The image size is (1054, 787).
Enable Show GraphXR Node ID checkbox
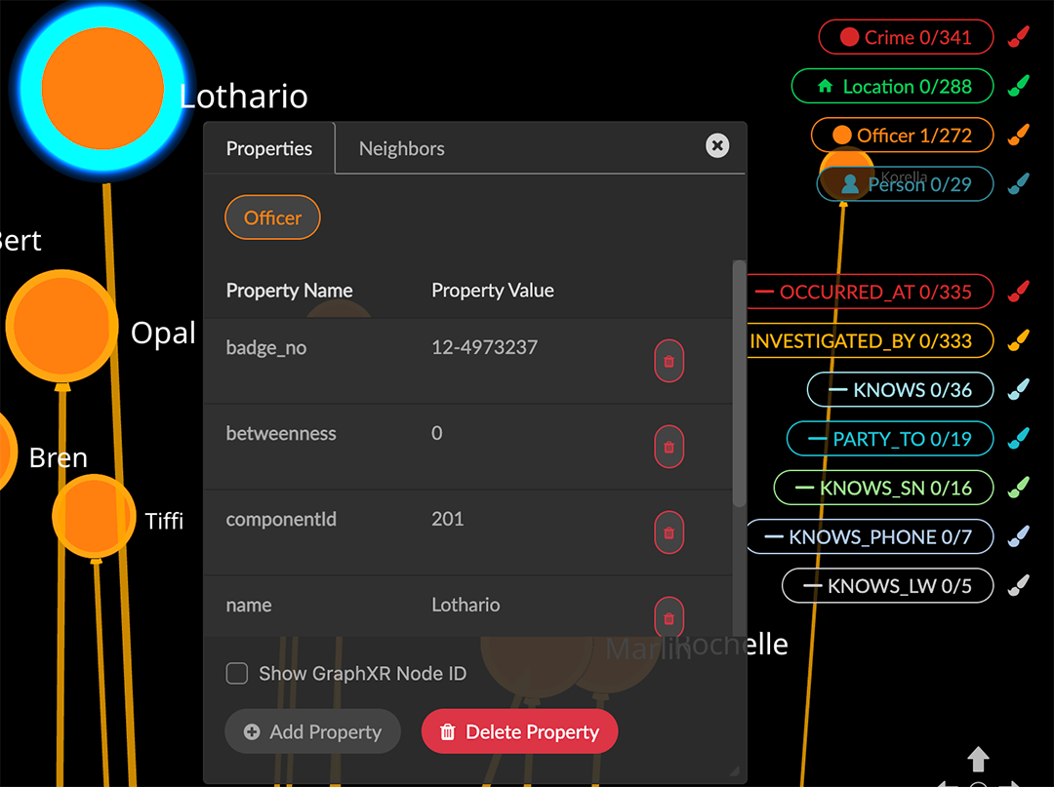(237, 674)
